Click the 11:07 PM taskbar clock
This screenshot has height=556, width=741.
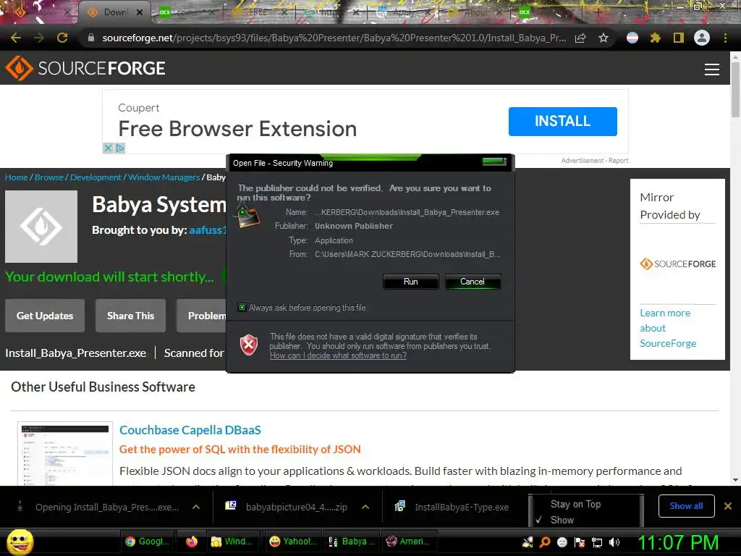(x=679, y=542)
